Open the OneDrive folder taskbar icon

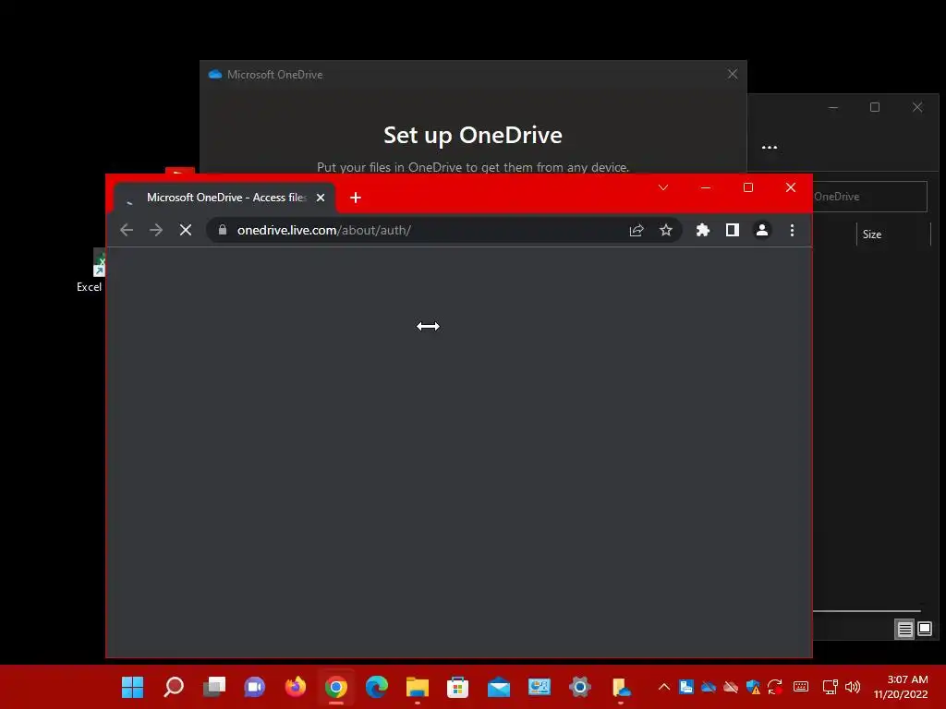(x=621, y=687)
